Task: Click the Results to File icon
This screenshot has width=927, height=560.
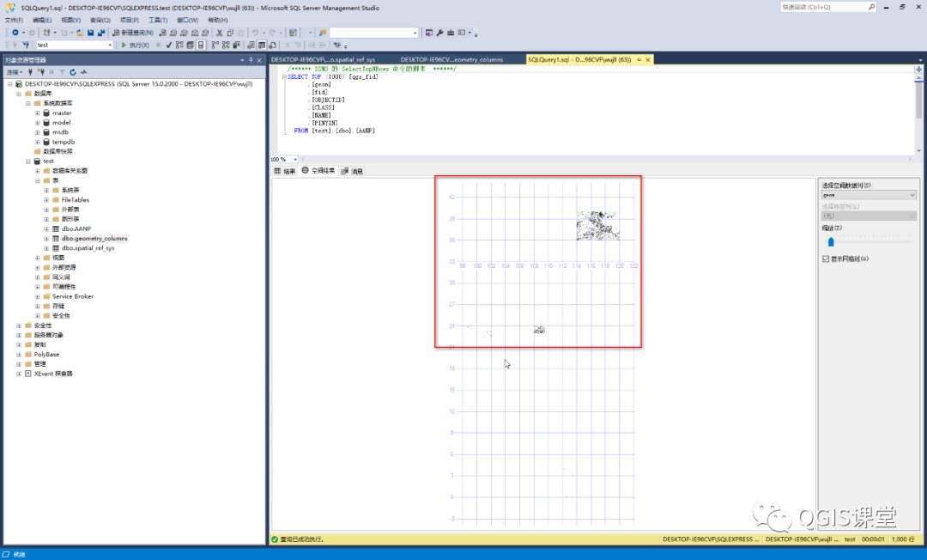Action: tap(272, 45)
